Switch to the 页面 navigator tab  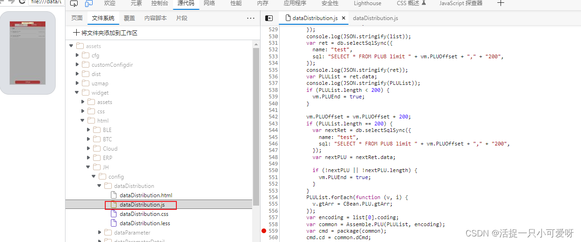point(77,18)
